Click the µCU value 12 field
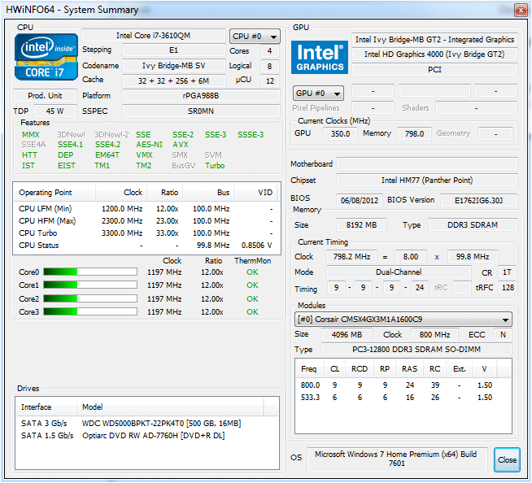Screen dimensions: 532x483 point(270,81)
